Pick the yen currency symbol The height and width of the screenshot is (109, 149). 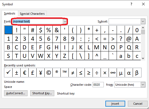click(x=41, y=73)
